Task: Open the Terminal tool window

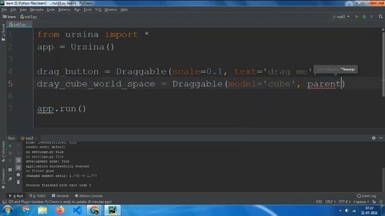Action: coord(60,196)
